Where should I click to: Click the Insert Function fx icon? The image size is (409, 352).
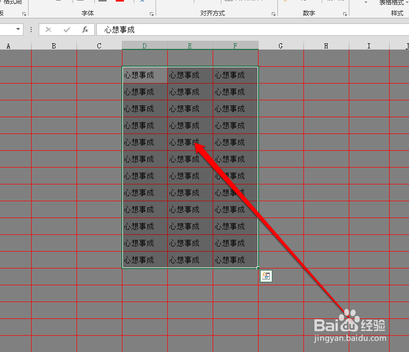pos(85,30)
